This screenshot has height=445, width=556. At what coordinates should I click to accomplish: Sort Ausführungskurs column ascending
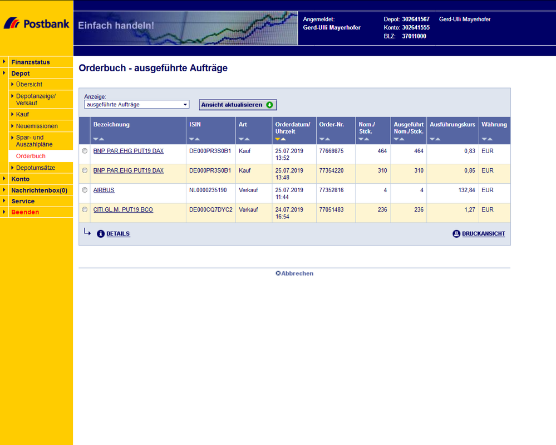point(438,139)
